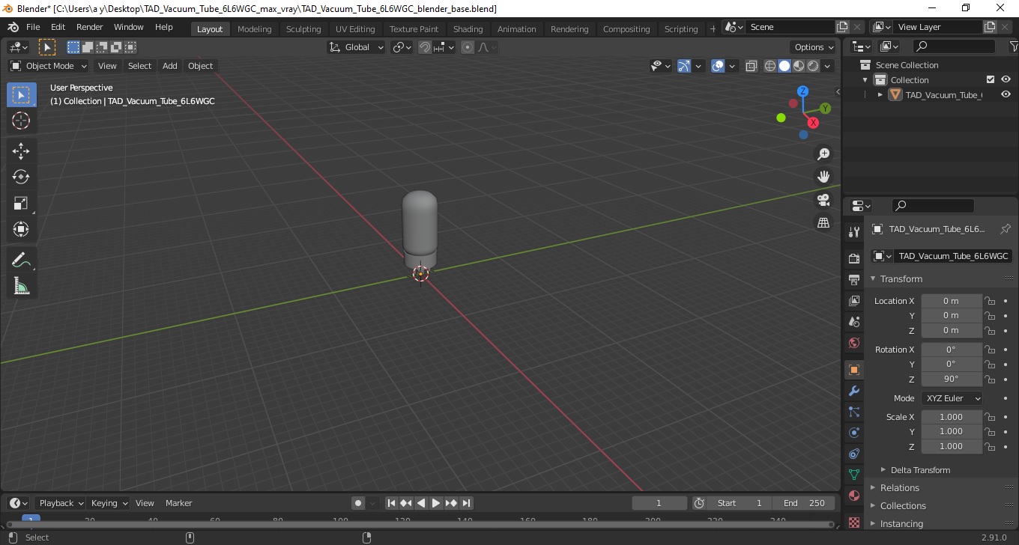The image size is (1019, 545).
Task: Open the Modifier properties wrench tab
Action: (853, 391)
